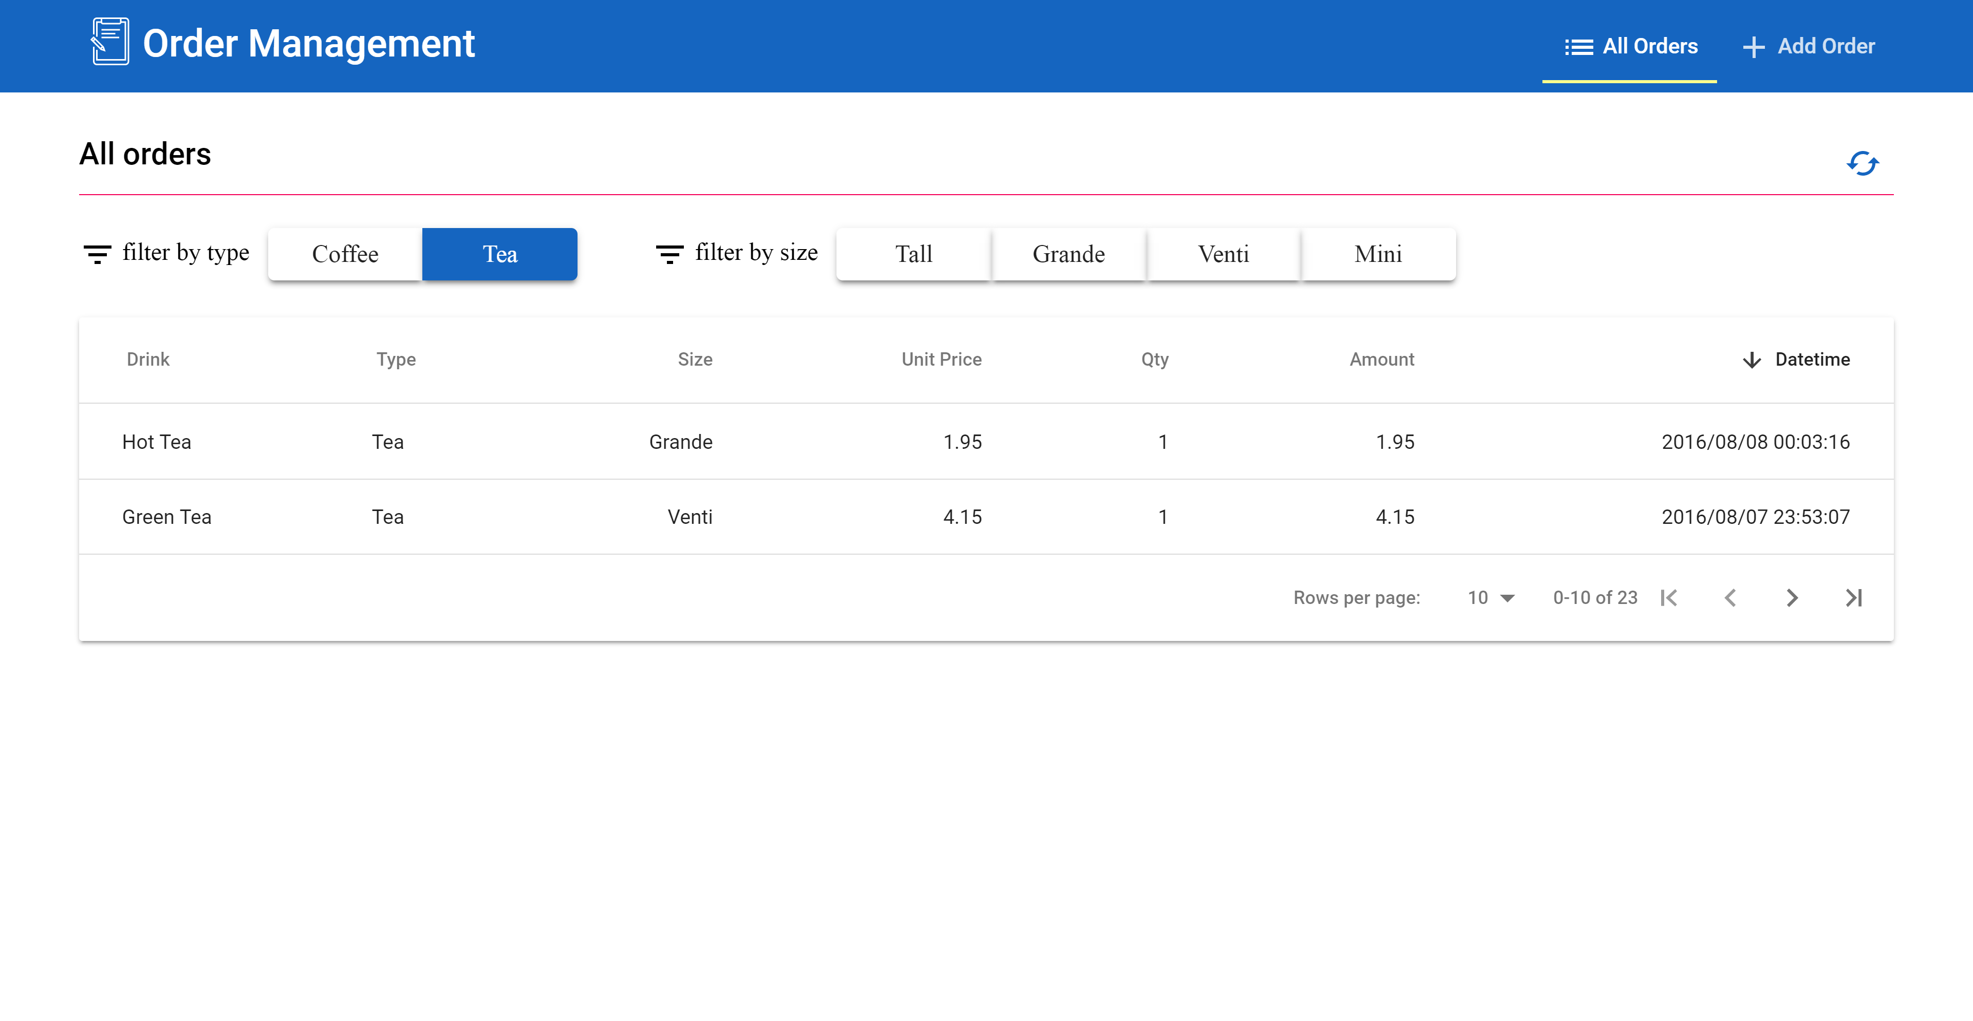
Task: Sort the table by Unit Price column
Action: (x=941, y=360)
